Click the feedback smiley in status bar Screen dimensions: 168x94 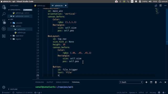159,92
